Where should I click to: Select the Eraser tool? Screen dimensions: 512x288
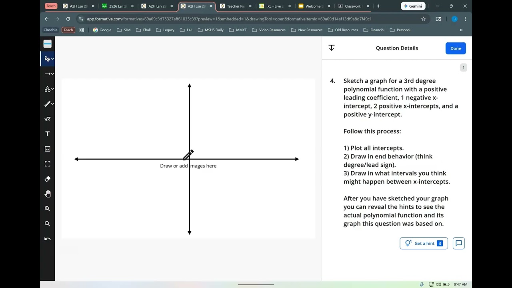point(47,179)
